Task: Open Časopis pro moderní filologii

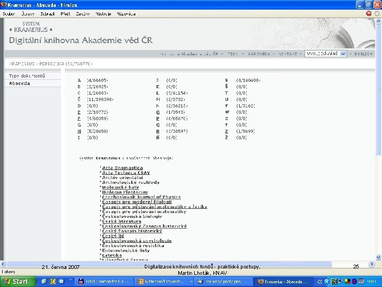Action: point(137,202)
